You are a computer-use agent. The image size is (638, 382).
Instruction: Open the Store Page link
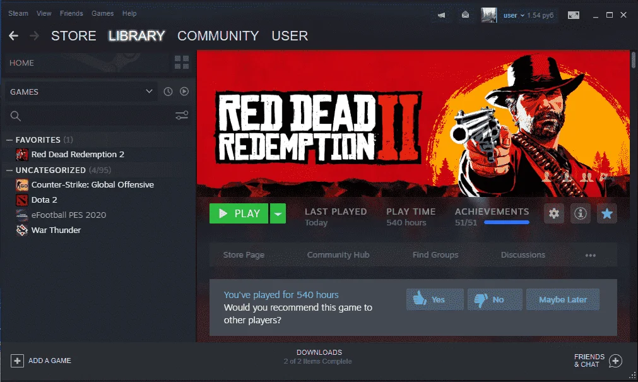pos(244,255)
